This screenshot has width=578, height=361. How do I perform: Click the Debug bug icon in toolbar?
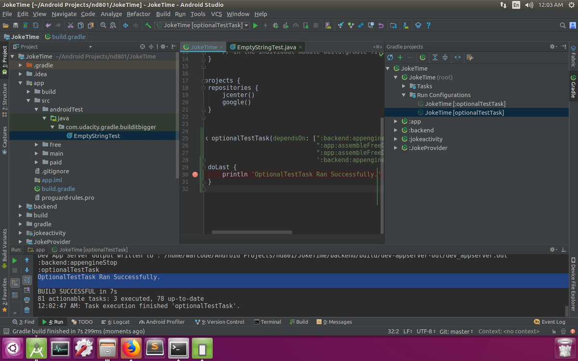click(276, 25)
